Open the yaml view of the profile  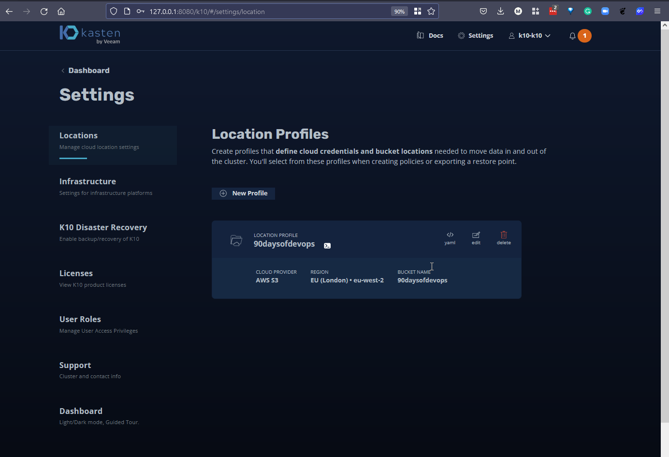point(450,238)
